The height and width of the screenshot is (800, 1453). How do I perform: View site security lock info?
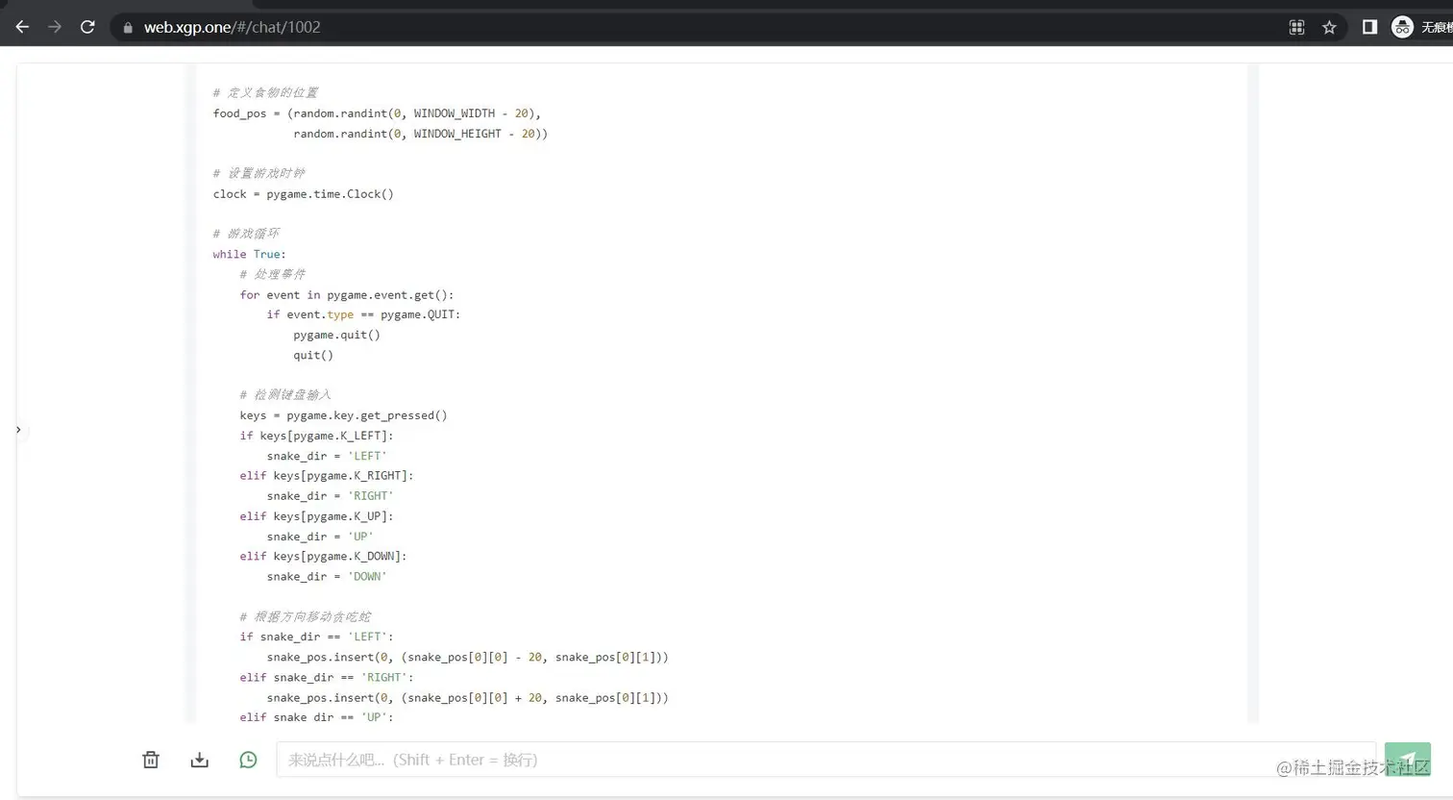pyautogui.click(x=128, y=28)
